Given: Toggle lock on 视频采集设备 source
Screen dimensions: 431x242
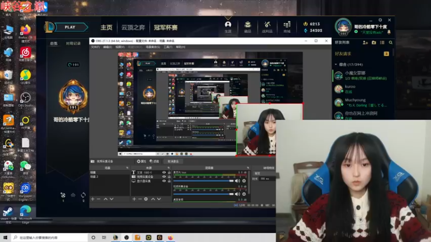Looking at the screenshot, I should (169, 177).
